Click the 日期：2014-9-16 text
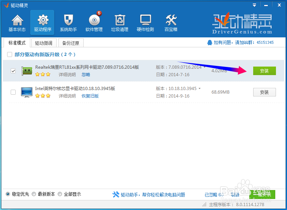The image size is (287, 210). [x=173, y=96]
